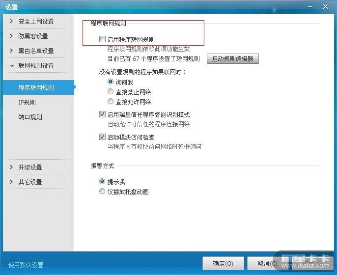Select the 询问我 radio button
The width and height of the screenshot is (337, 275).
(x=111, y=82)
